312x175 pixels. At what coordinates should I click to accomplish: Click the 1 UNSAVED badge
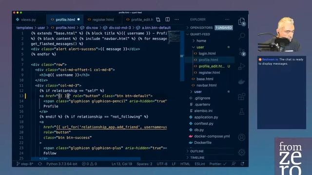pyautogui.click(x=224, y=28)
